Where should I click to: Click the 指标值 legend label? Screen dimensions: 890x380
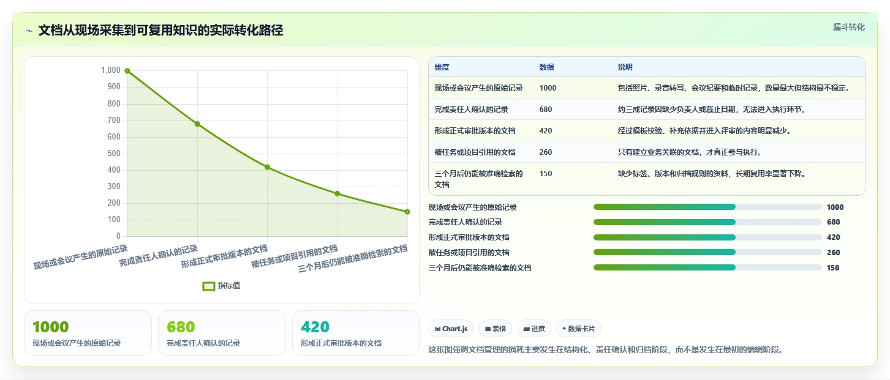click(x=229, y=286)
